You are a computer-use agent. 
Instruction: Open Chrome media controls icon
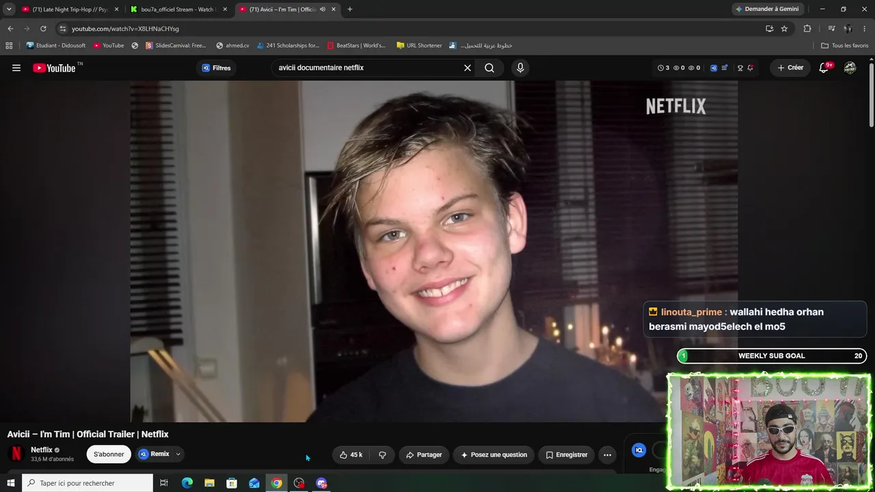point(831,29)
